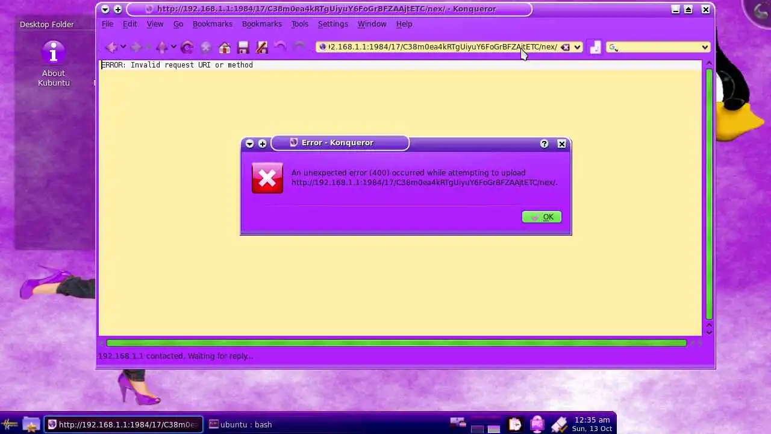Expand the Up arrow history dropdown

173,47
